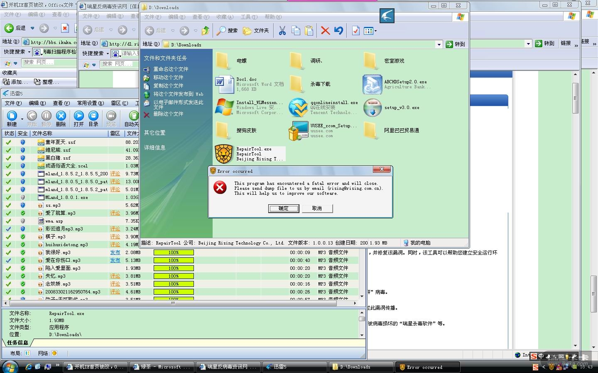Image resolution: width=598 pixels, height=373 pixels.
Task: Select the qqonlineinstall.exe icon
Action: tap(298, 107)
